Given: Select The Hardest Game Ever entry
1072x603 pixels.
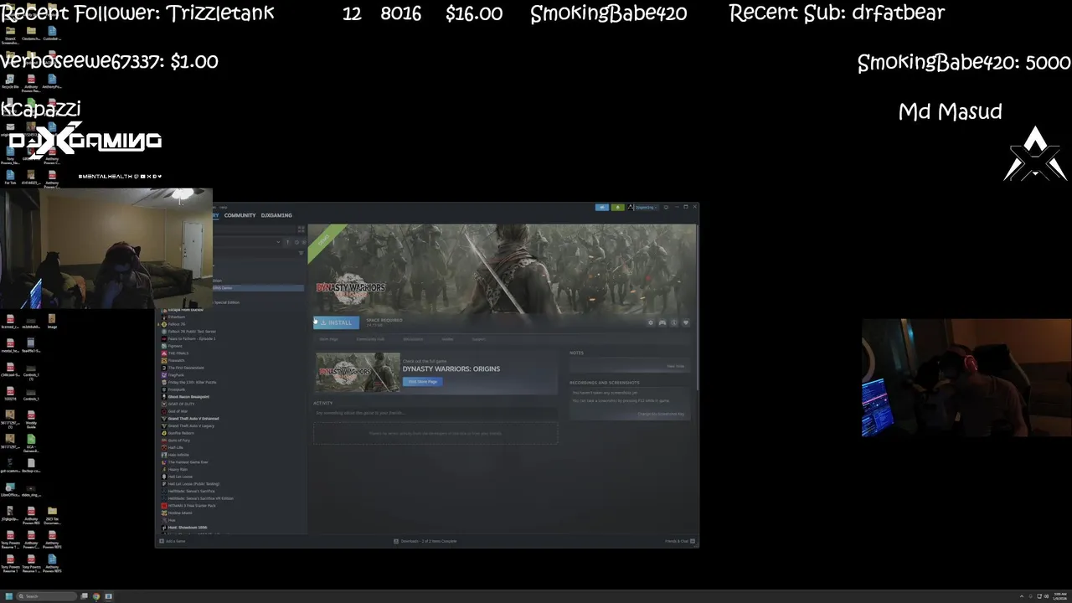Looking at the screenshot, I should pos(188,462).
